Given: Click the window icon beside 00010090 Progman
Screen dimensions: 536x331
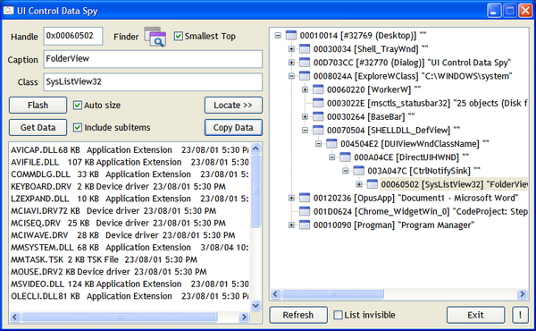Looking at the screenshot, I should tap(305, 225).
